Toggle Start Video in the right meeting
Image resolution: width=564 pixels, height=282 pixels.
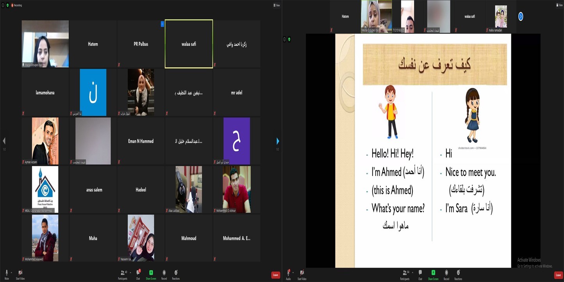[302, 274]
